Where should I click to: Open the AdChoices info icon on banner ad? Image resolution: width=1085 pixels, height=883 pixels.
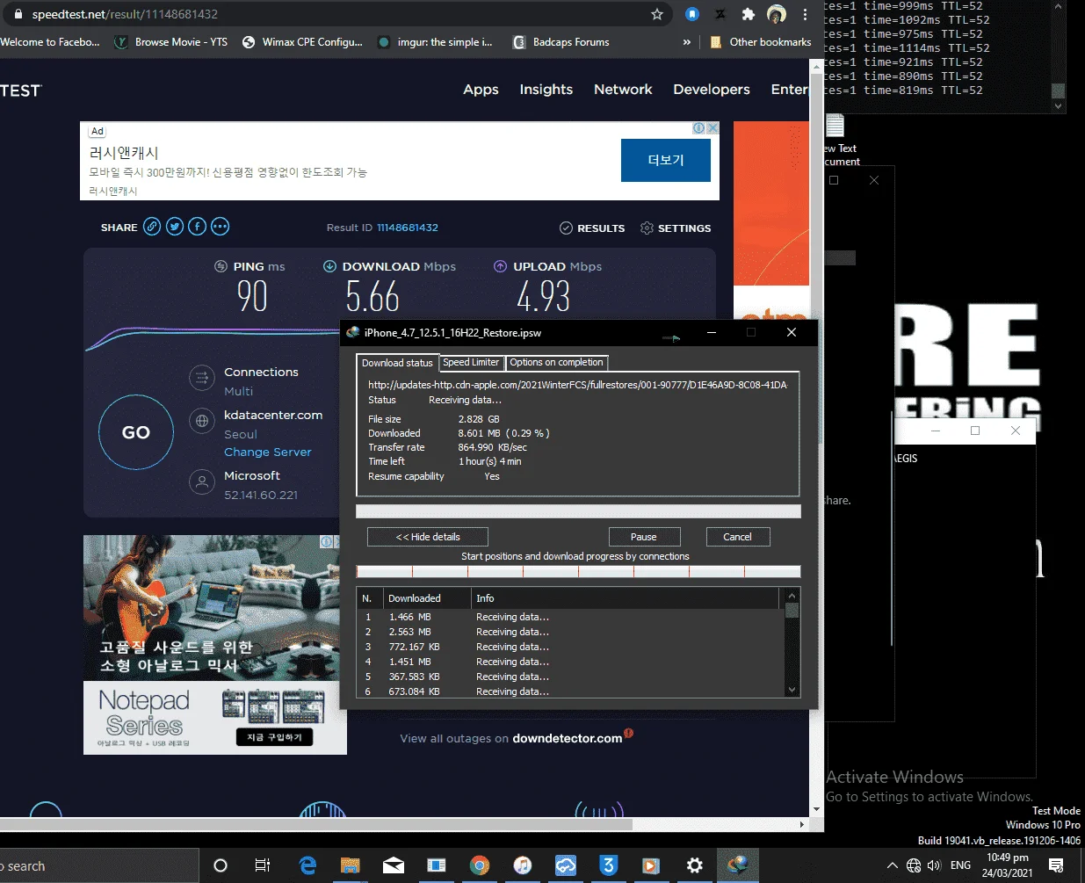[699, 128]
